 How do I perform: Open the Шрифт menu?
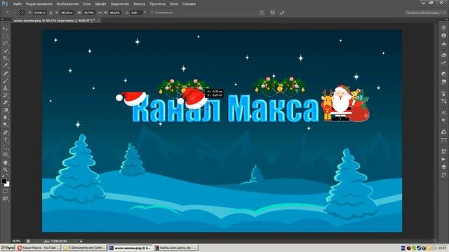pyautogui.click(x=100, y=4)
